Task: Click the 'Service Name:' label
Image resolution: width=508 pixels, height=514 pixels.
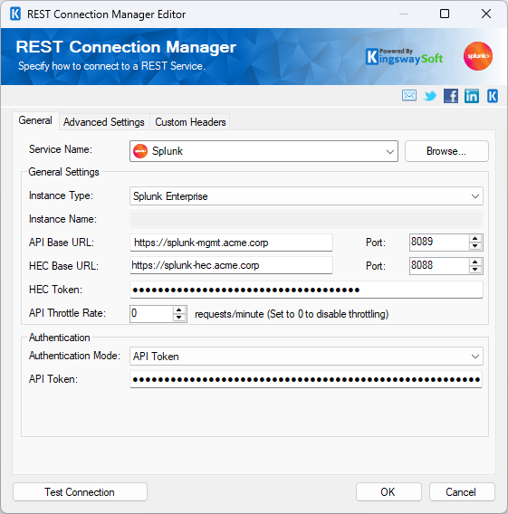Action: (x=61, y=149)
